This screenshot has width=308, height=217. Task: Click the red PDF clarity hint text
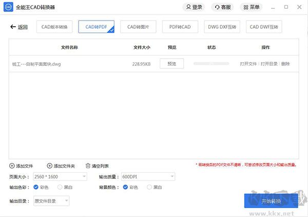[x=246, y=165]
